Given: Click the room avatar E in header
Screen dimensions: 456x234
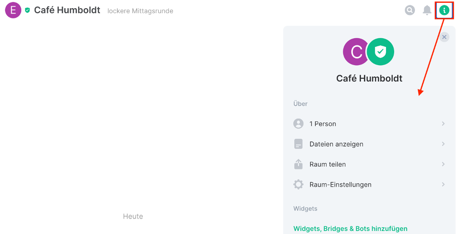Looking at the screenshot, I should (x=13, y=10).
